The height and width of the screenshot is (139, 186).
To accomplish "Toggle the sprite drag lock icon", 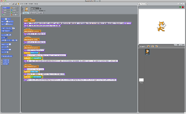I will [40, 8].
